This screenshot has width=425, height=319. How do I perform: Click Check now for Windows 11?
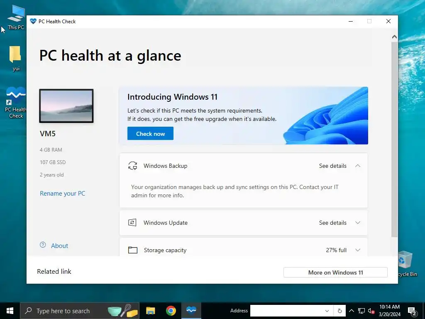click(150, 133)
